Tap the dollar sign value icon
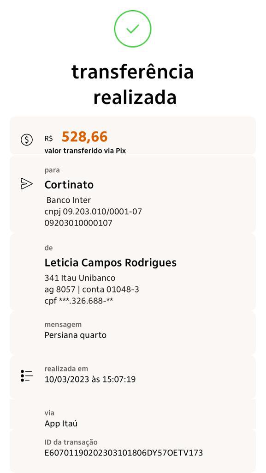The height and width of the screenshot is (473, 266). coord(26,139)
